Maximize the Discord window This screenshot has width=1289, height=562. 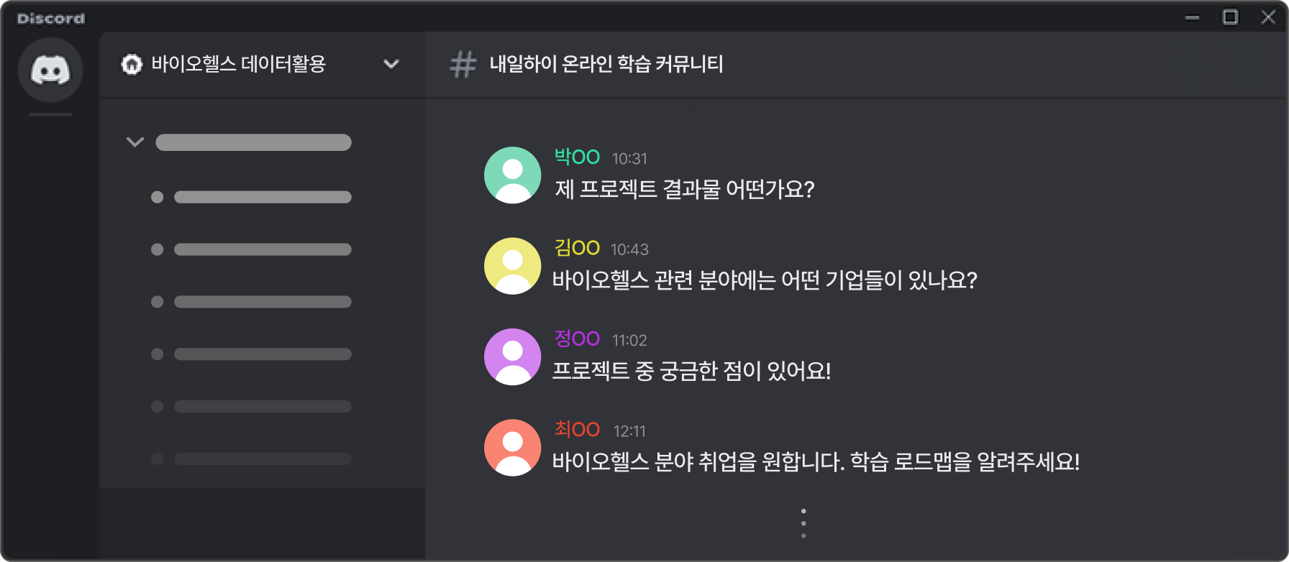click(x=1230, y=17)
